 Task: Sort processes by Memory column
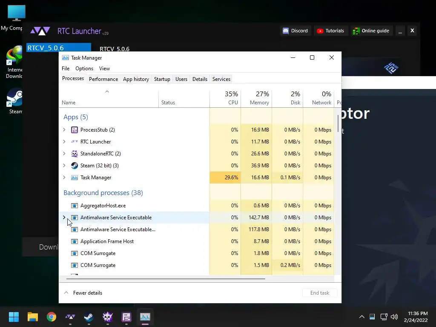(x=256, y=98)
